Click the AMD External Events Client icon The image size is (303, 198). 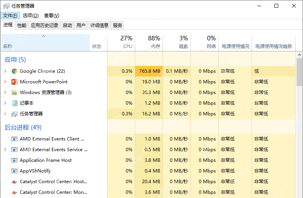(14, 139)
